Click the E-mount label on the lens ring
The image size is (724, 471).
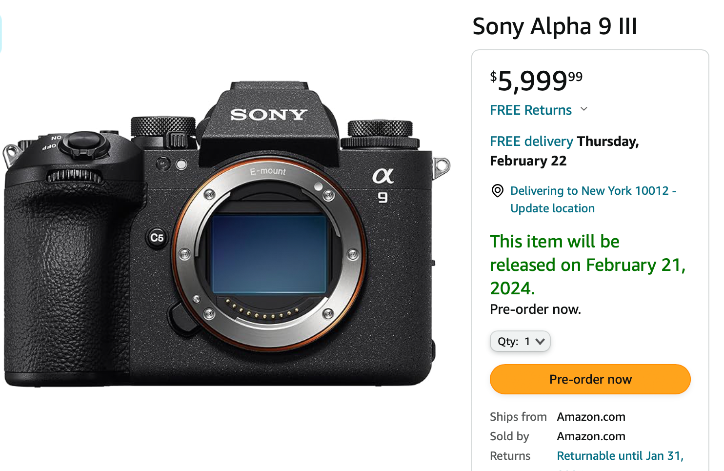pos(267,172)
